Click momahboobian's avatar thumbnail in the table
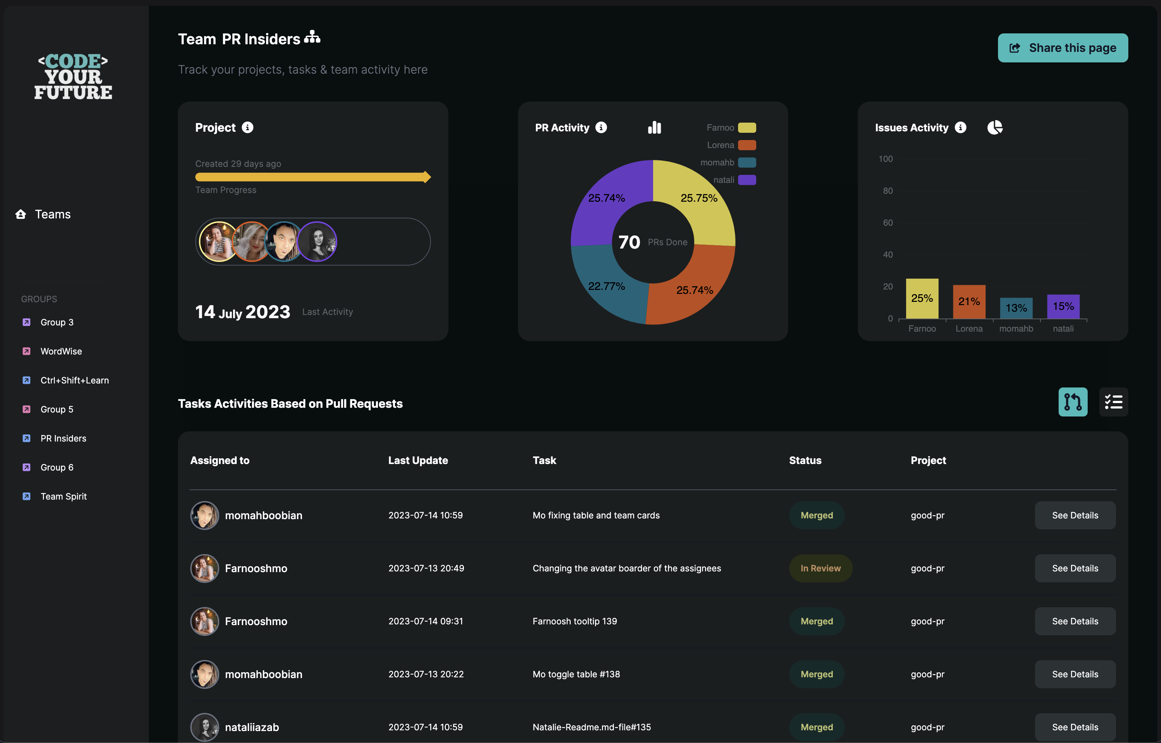1161x743 pixels. 205,515
